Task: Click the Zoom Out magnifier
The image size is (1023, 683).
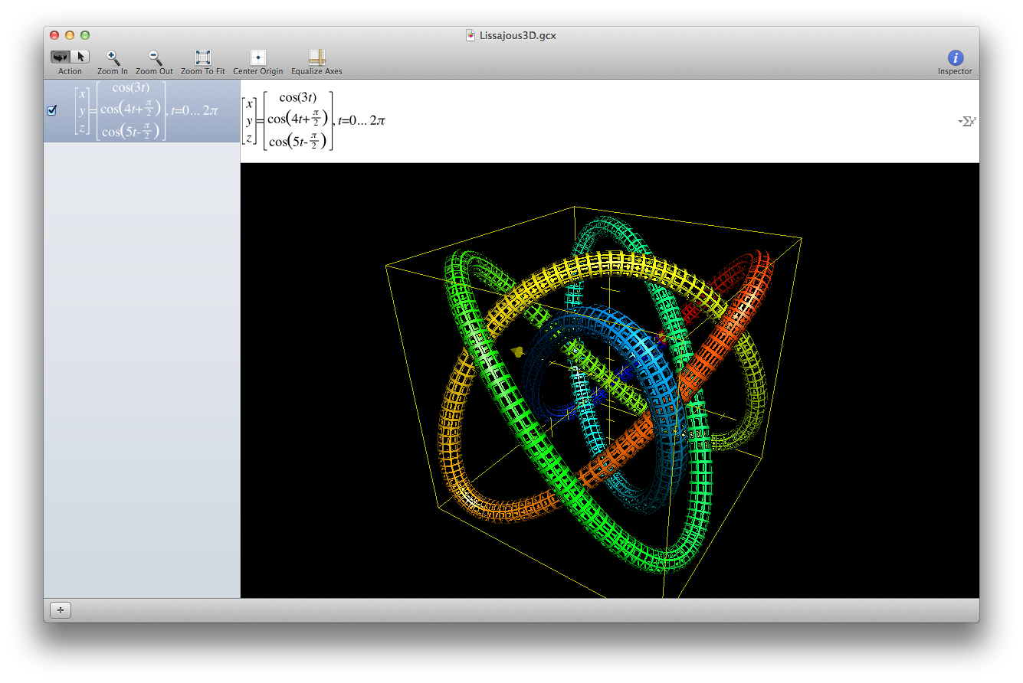Action: click(155, 57)
